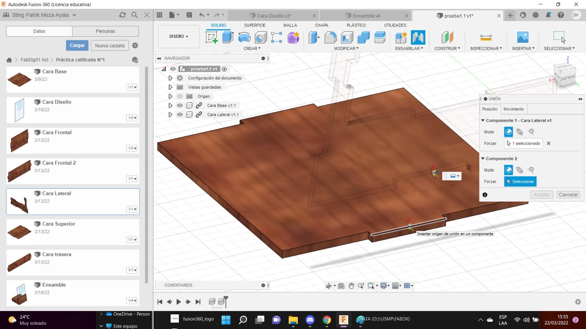Click the Cargar upload button
This screenshot has height=329, width=586.
[77, 45]
